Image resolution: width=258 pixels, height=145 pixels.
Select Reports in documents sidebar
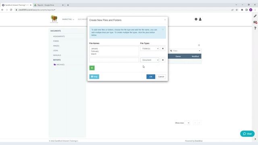(x=57, y=60)
